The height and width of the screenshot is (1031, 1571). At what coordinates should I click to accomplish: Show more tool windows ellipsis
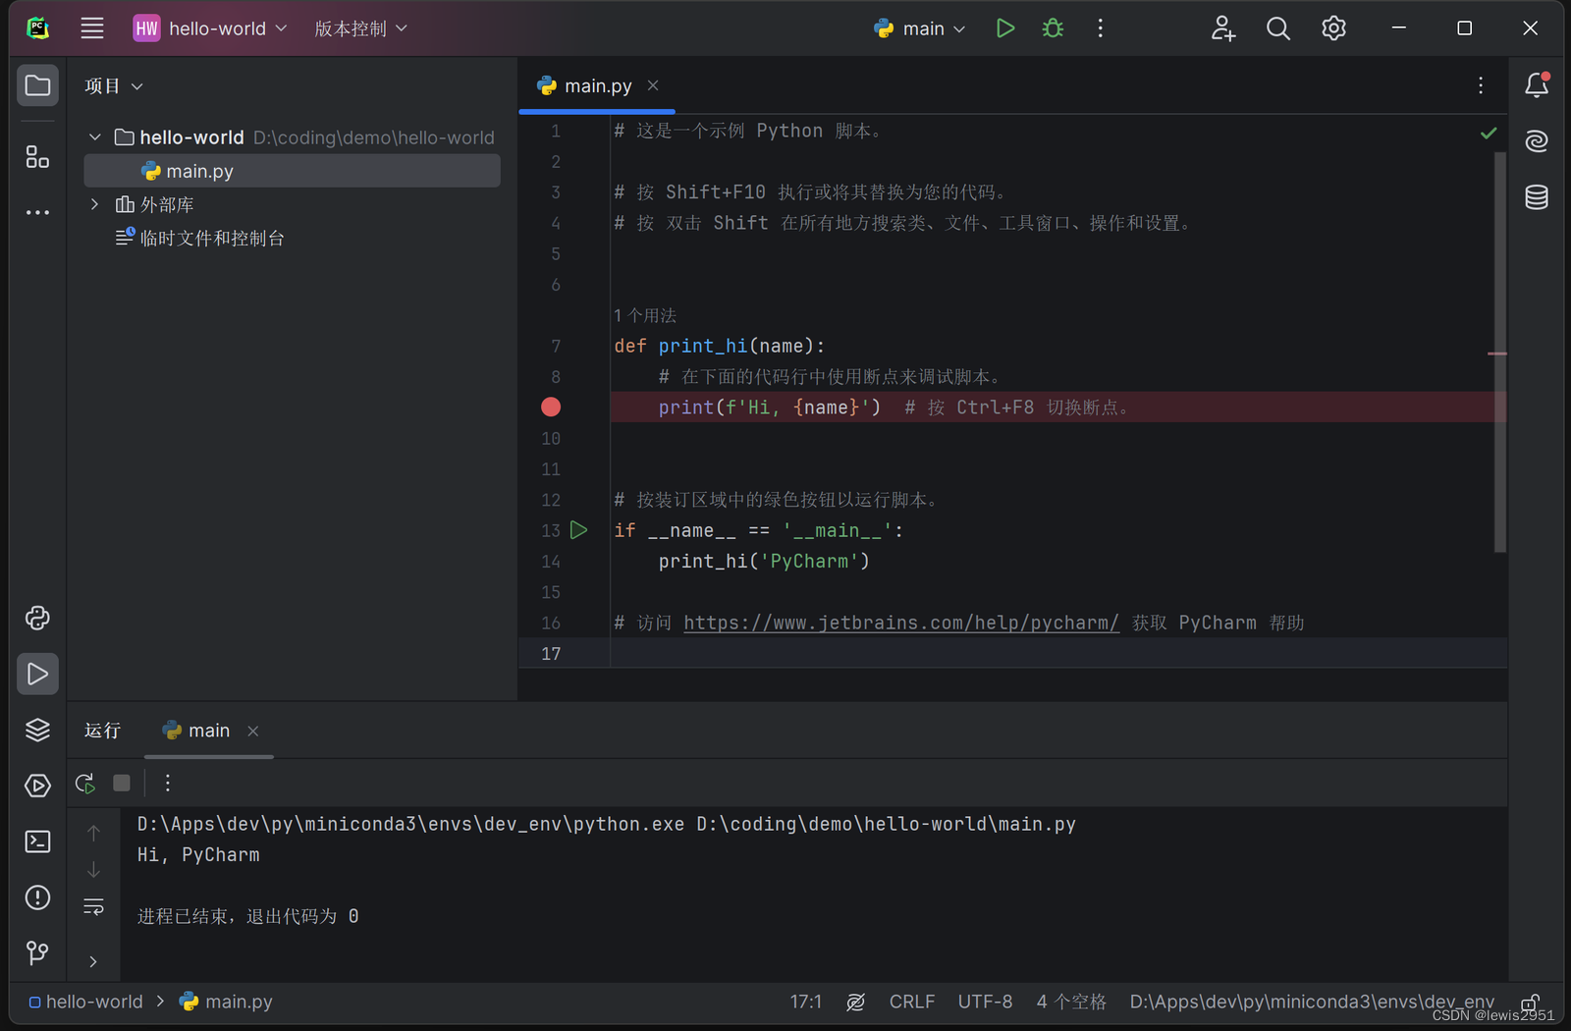(x=37, y=212)
